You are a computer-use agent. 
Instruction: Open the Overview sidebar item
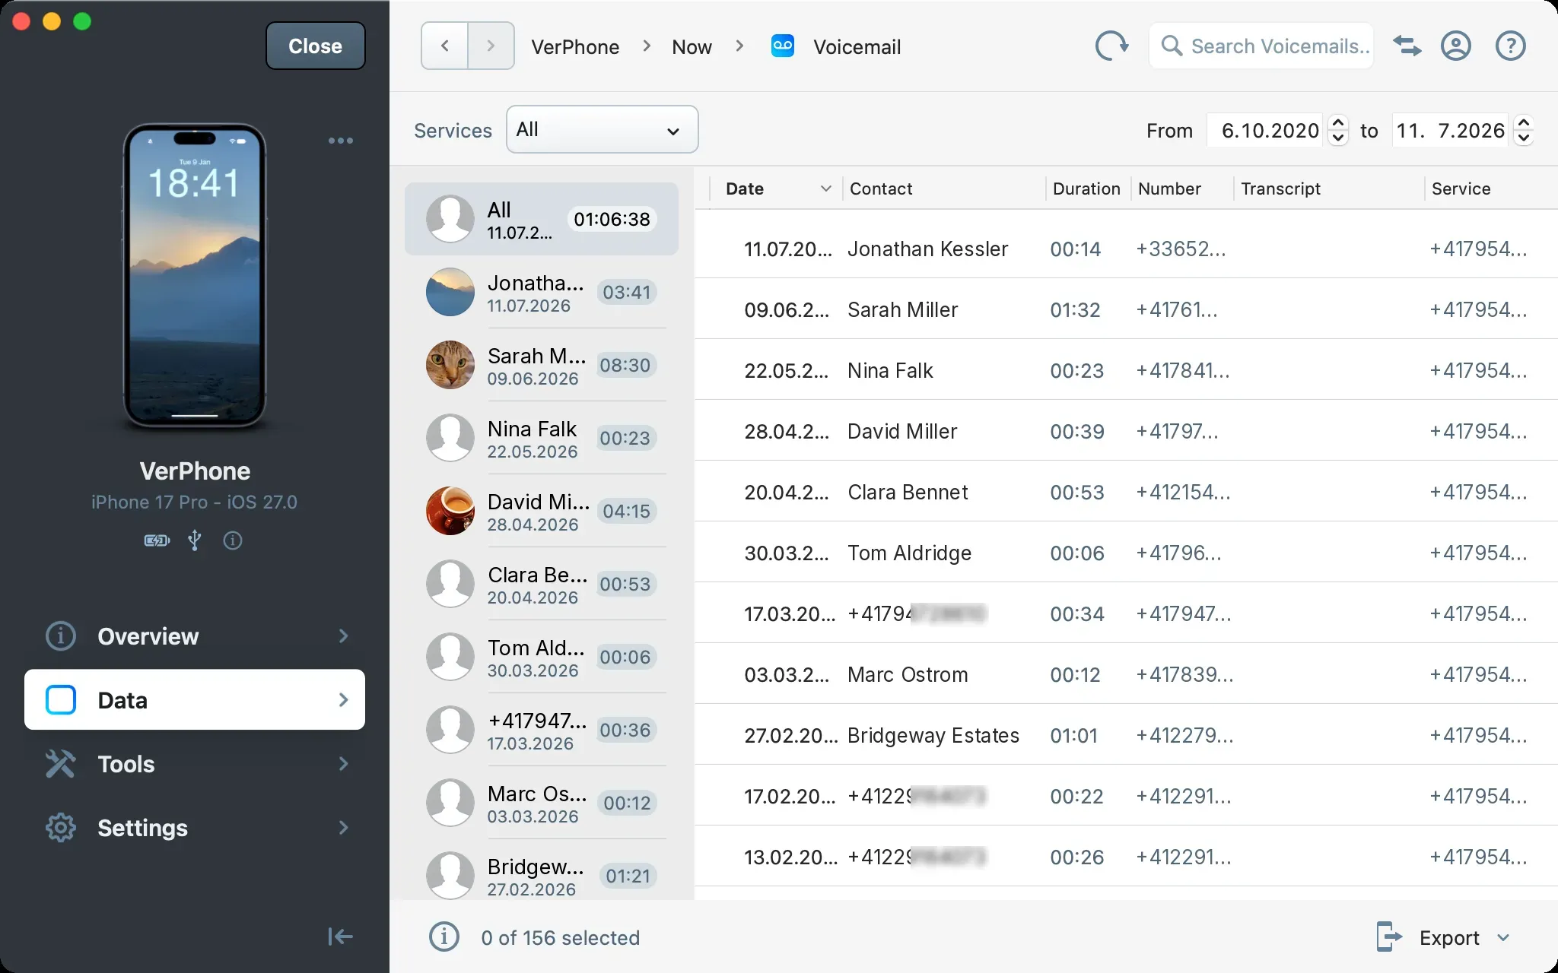195,636
